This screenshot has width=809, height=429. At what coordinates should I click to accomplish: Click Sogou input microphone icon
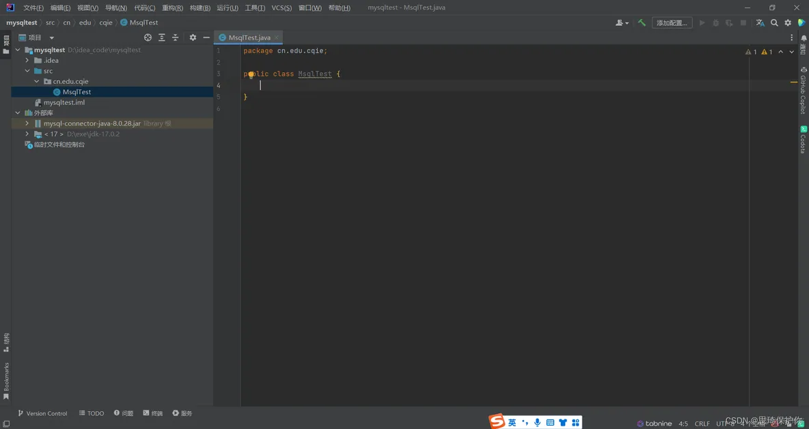point(537,422)
